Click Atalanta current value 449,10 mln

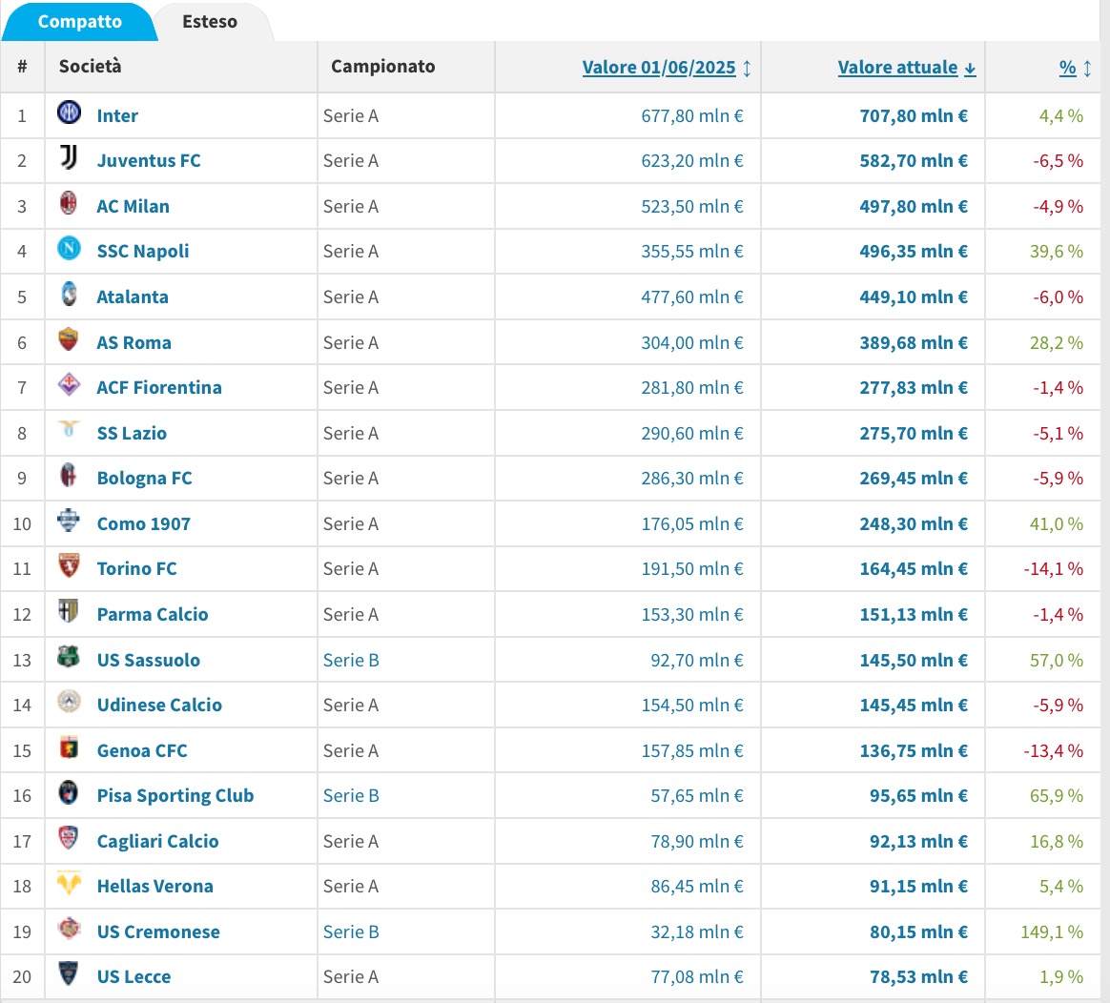click(x=913, y=297)
